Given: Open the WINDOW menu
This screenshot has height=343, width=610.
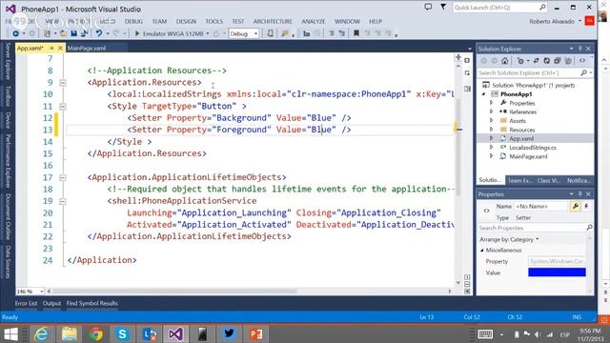Looking at the screenshot, I should click(x=347, y=21).
